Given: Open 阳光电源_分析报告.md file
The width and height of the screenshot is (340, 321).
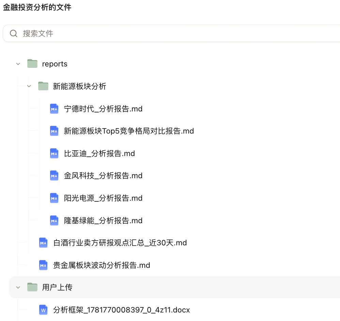Looking at the screenshot, I should coord(103,198).
